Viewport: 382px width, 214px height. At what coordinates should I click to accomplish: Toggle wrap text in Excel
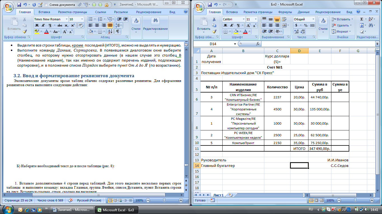[x=285, y=19]
